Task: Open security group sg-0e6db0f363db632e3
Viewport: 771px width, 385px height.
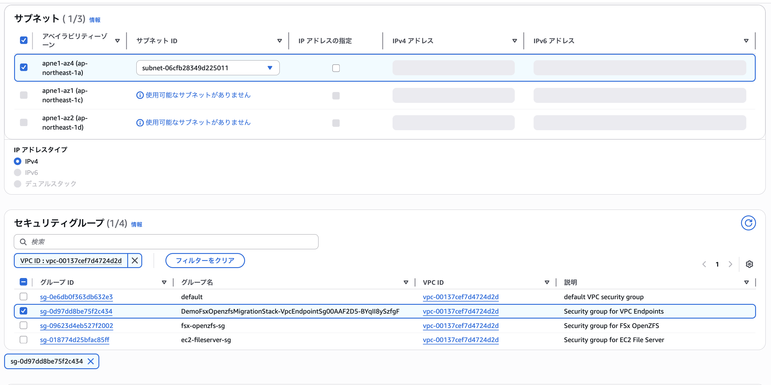Action: 76,297
